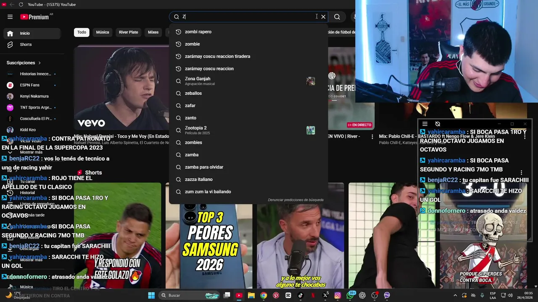Open Pinterest from the taskbar
The image size is (538, 302).
point(276,295)
